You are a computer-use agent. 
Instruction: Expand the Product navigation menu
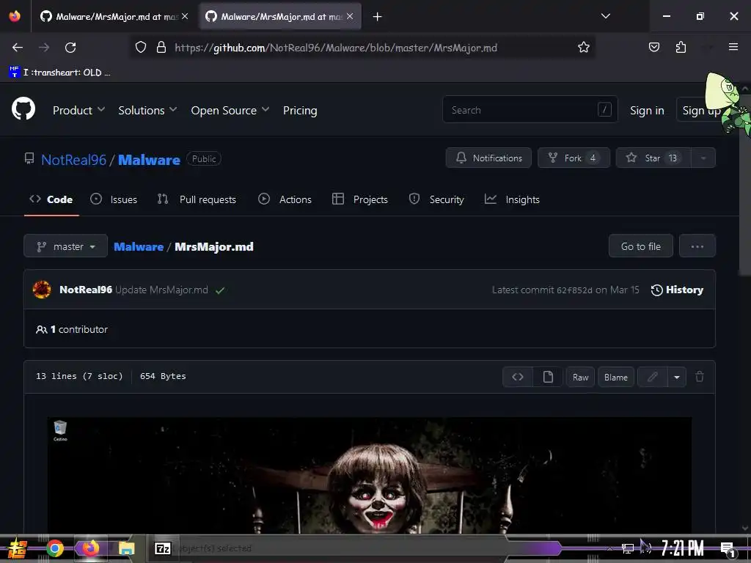pos(78,111)
